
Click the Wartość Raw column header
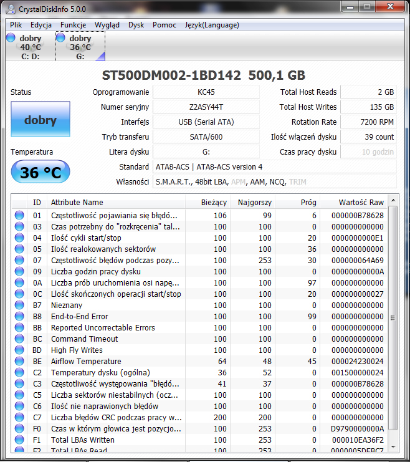pyautogui.click(x=353, y=203)
